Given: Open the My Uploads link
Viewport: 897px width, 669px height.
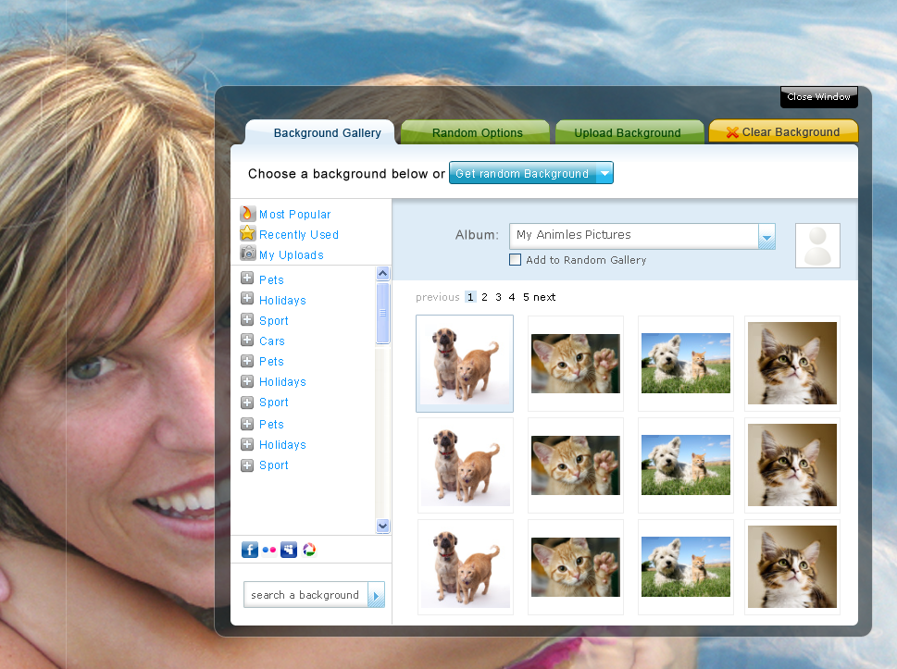Looking at the screenshot, I should 292,255.
